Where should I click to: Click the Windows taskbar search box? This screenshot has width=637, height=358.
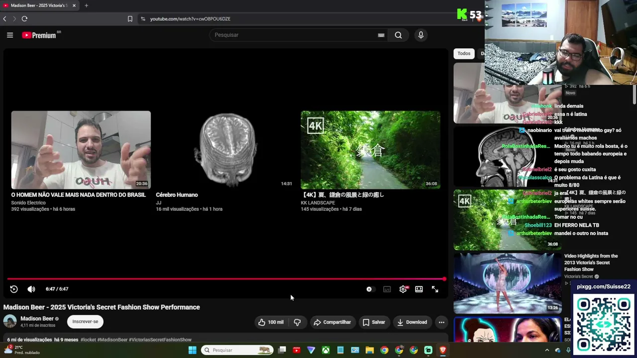pos(237,350)
